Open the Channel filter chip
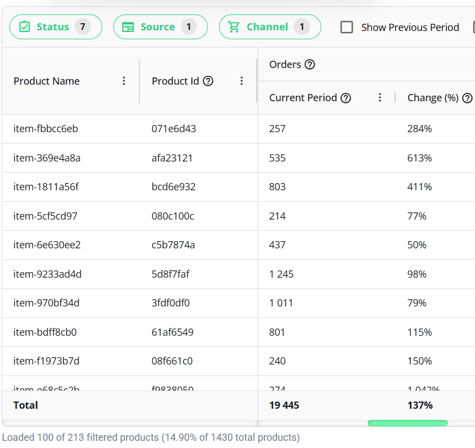Viewport: 475px width, 448px height. point(269,27)
